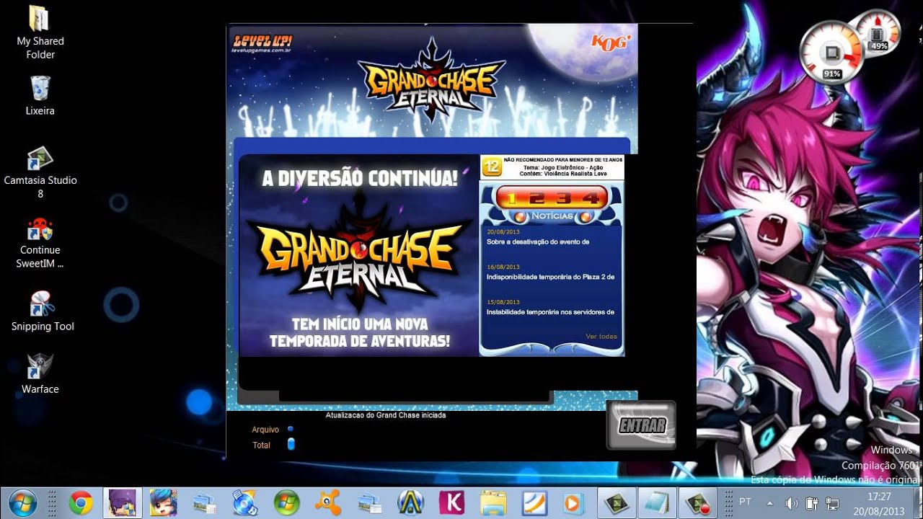Open My Shared Folder desktop icon
Screen dimensions: 923x519
40,32
